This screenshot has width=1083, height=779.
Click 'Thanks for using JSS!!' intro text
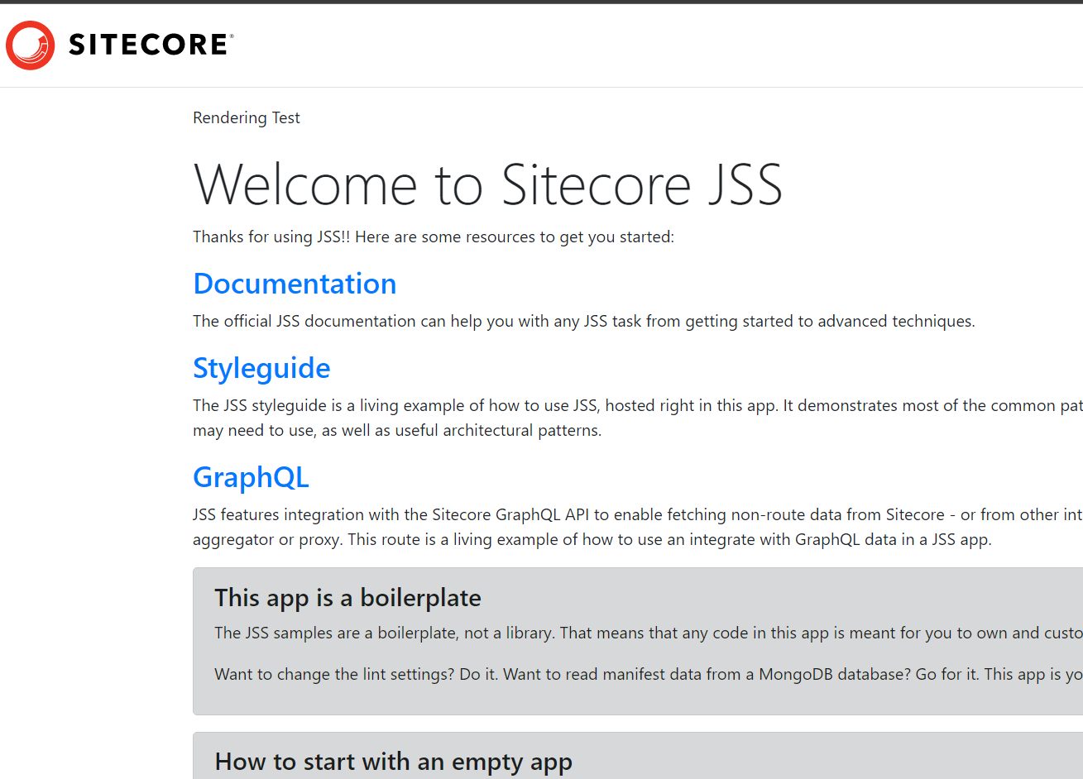pyautogui.click(x=434, y=237)
